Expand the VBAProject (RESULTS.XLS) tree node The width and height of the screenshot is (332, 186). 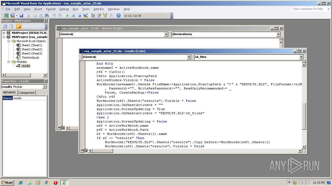(4, 33)
